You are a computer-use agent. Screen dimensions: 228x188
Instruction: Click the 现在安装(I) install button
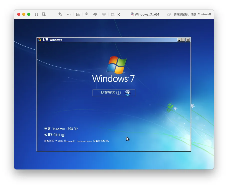tap(114, 93)
